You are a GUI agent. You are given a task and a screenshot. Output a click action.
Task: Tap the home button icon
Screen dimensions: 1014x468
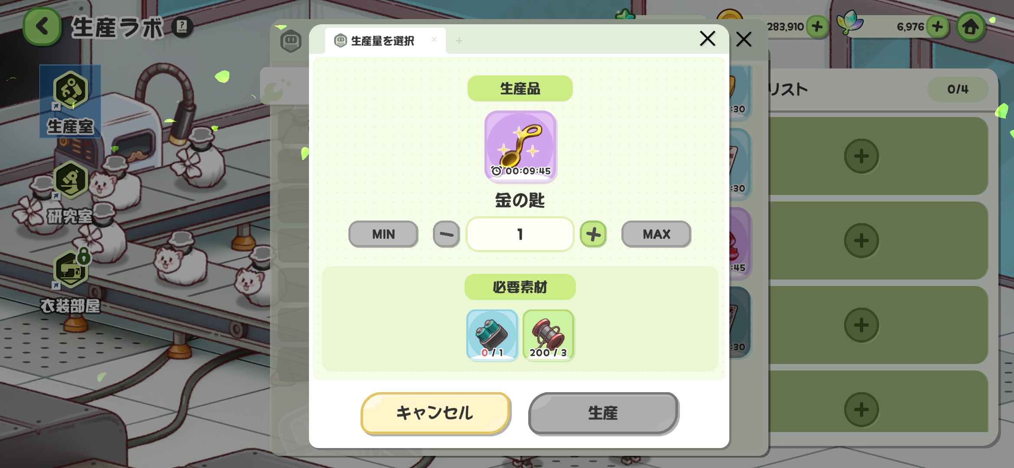click(971, 27)
